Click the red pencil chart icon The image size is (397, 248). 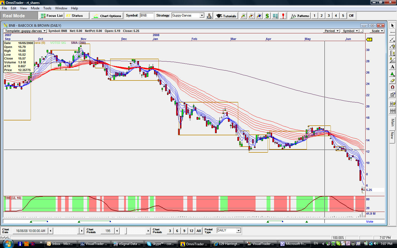point(251,16)
